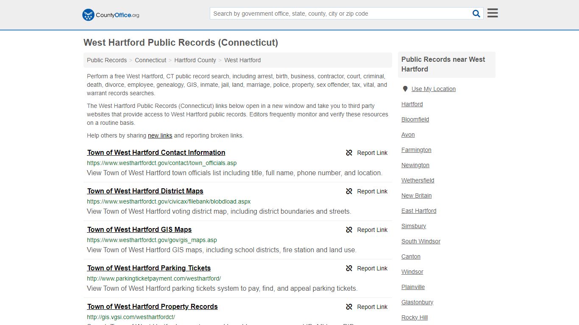Open New Britain nearby records link
Image resolution: width=579 pixels, height=325 pixels.
point(417,196)
